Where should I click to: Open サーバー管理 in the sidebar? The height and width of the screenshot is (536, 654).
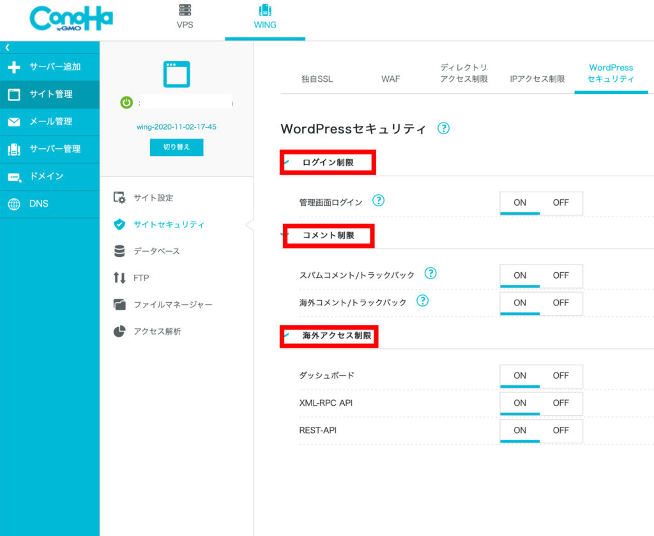(x=50, y=149)
